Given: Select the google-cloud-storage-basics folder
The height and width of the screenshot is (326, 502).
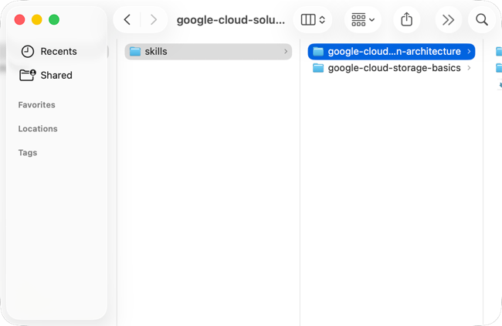Looking at the screenshot, I should (392, 68).
